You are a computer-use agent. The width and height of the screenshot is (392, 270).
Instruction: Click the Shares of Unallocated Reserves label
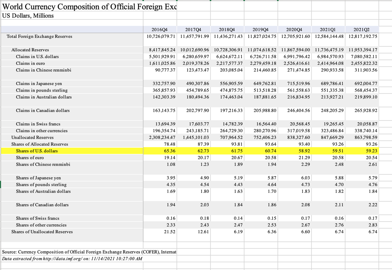pos(42,232)
